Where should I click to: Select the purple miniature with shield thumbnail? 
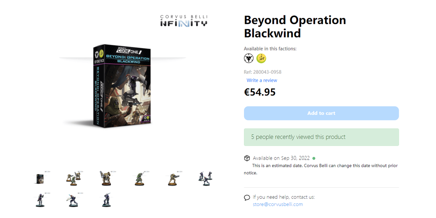73,200
